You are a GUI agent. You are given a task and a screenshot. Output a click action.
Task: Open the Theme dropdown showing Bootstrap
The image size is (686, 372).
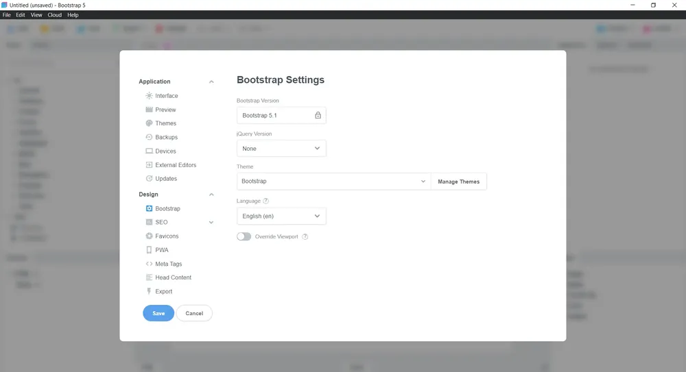334,182
